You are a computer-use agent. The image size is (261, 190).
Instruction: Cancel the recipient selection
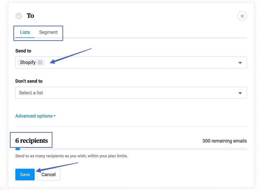[48, 174]
